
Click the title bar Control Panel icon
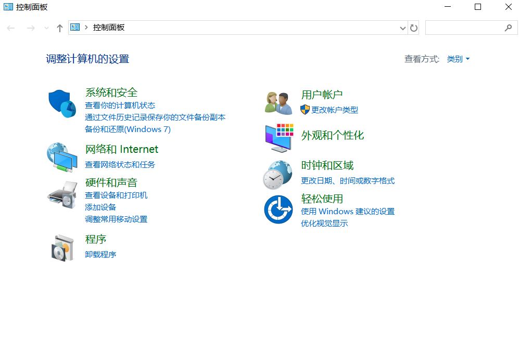click(8, 7)
